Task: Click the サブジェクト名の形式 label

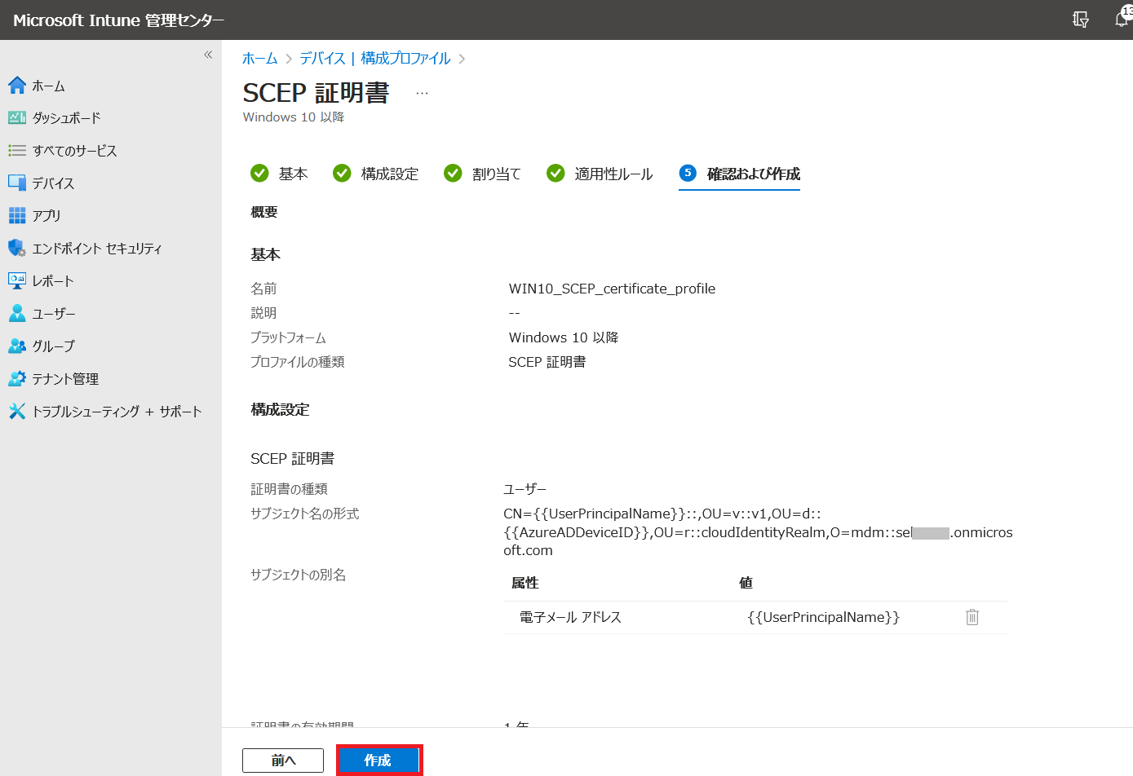Action: (x=304, y=514)
